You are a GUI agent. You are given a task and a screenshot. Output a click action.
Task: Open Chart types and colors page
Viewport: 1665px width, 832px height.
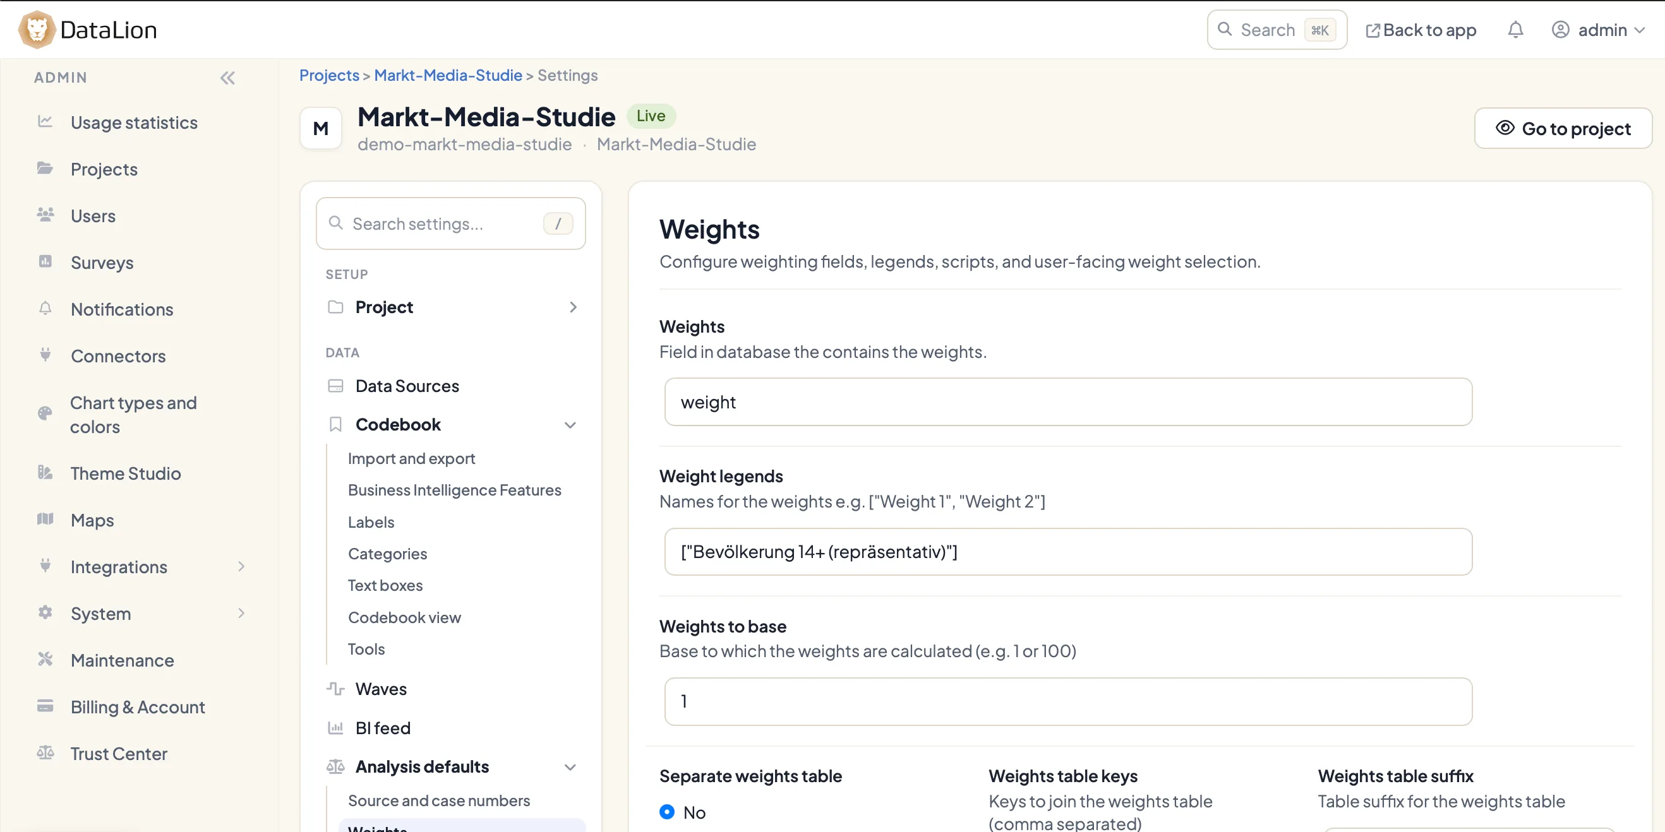(x=133, y=415)
